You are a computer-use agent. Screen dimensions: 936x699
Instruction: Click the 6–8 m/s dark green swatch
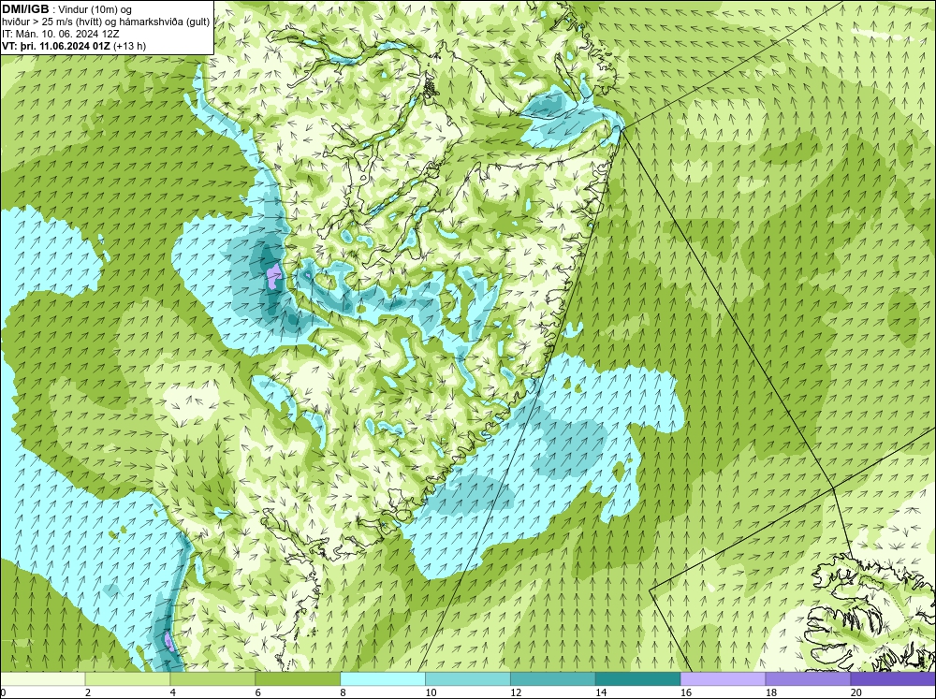click(x=298, y=679)
